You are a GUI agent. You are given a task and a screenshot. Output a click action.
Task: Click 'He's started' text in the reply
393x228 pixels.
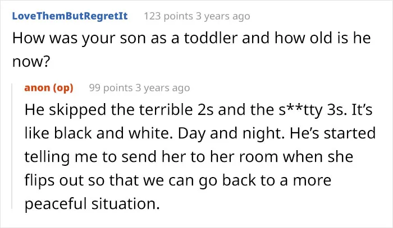pos(332,133)
